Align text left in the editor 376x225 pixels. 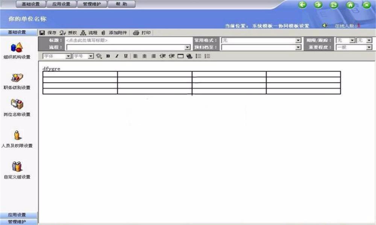click(x=135, y=56)
